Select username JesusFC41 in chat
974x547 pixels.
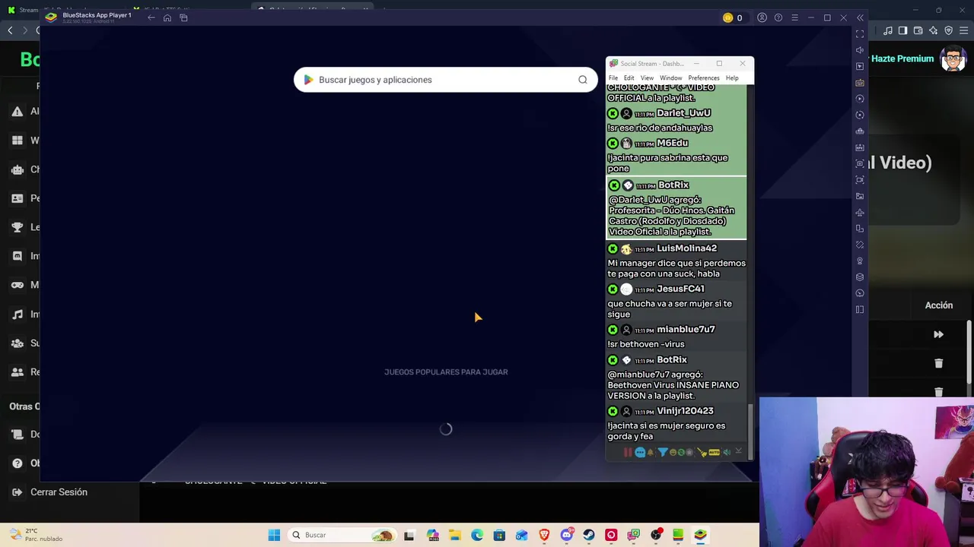pos(680,289)
